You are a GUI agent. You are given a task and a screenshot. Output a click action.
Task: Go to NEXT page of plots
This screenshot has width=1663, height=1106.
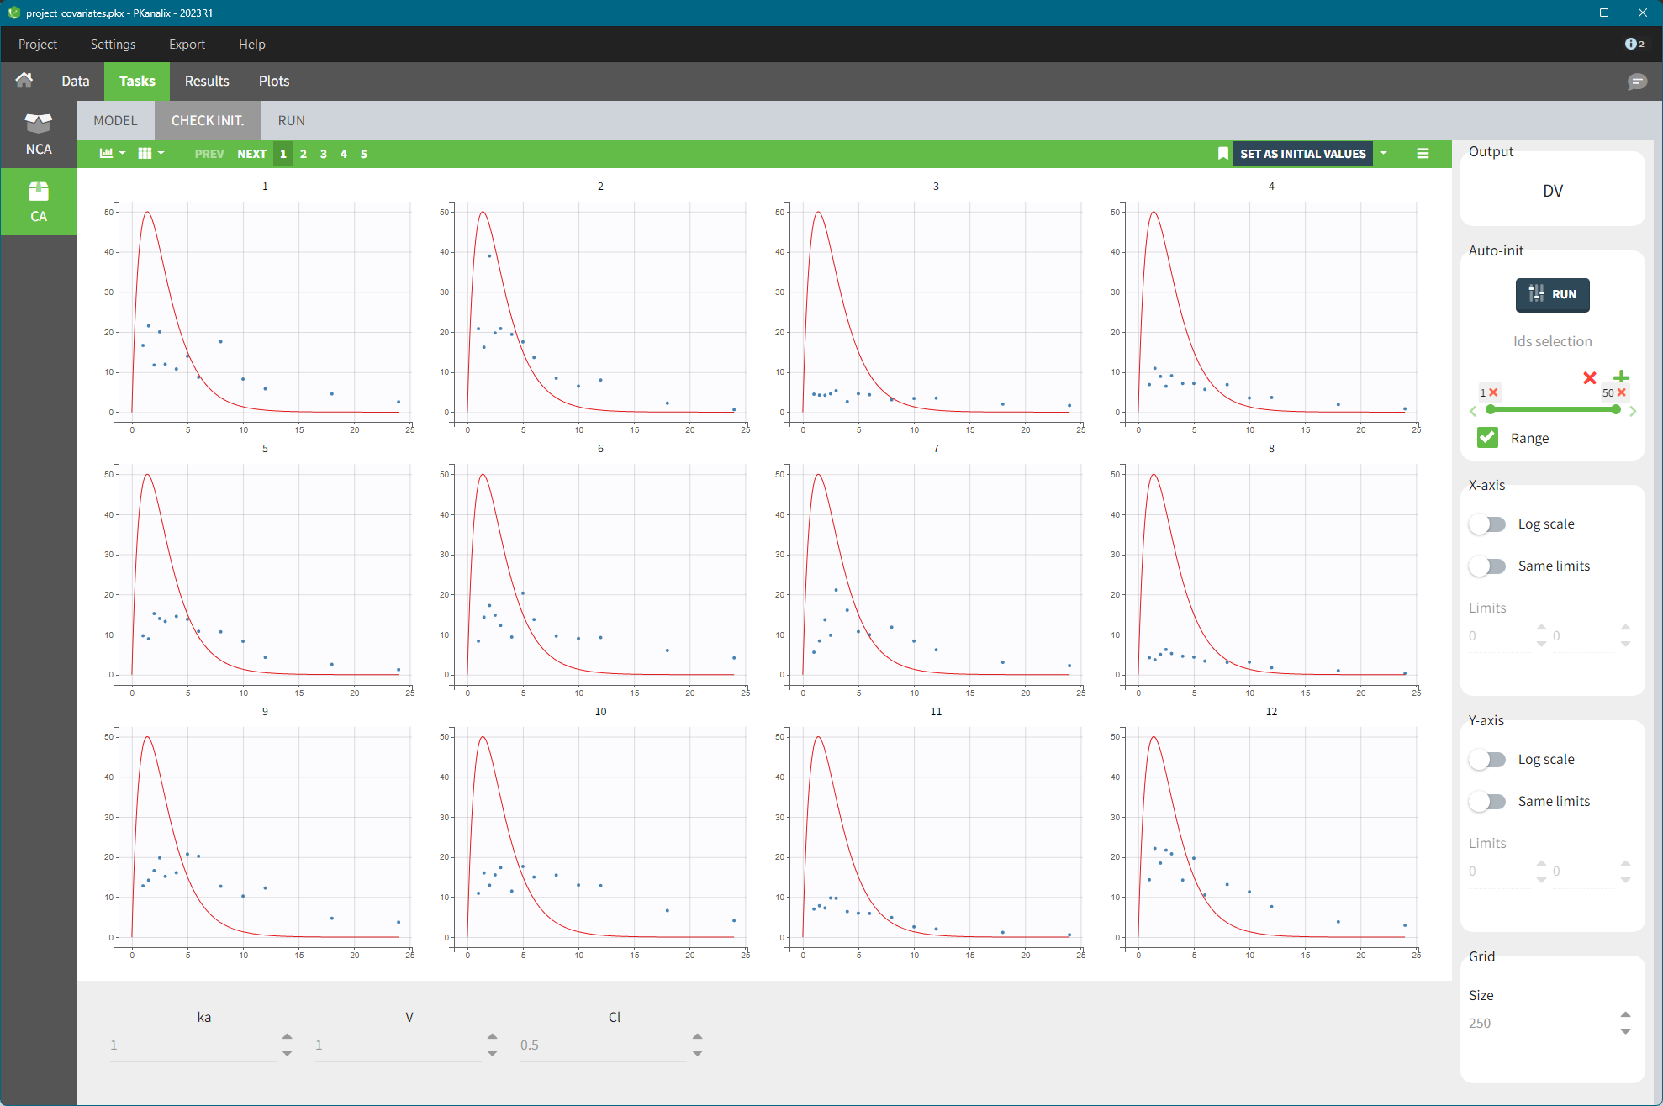pyautogui.click(x=251, y=154)
